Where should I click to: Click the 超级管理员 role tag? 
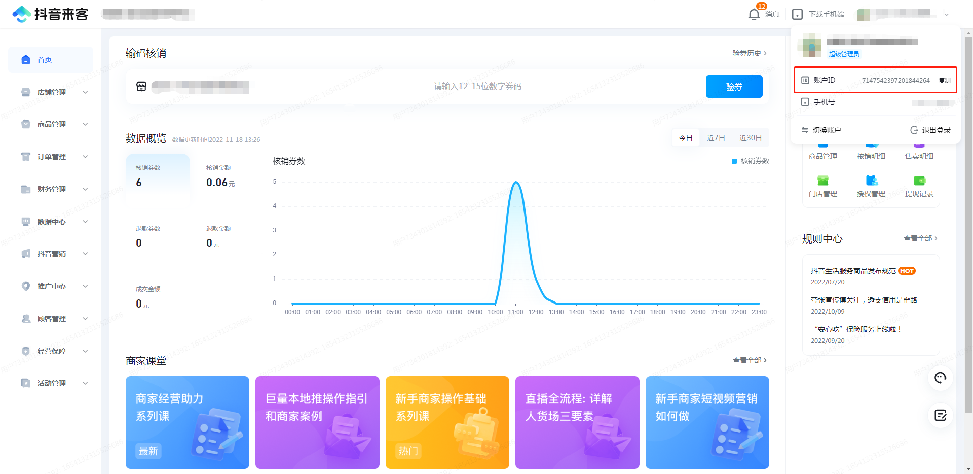coord(844,54)
